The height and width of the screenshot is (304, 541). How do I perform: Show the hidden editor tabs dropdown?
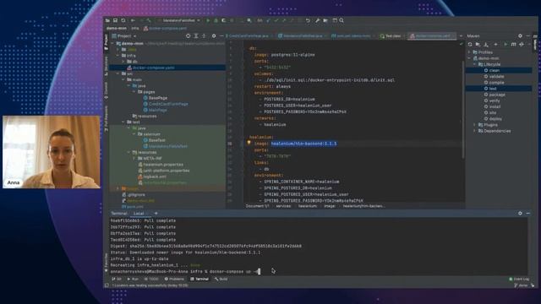(461, 35)
